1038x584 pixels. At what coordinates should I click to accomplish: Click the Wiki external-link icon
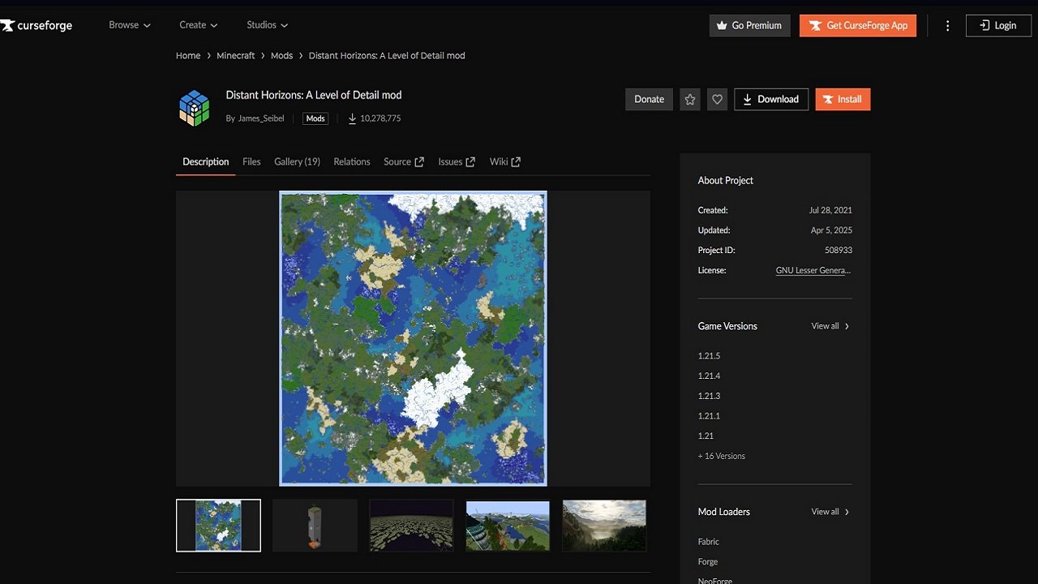(517, 161)
